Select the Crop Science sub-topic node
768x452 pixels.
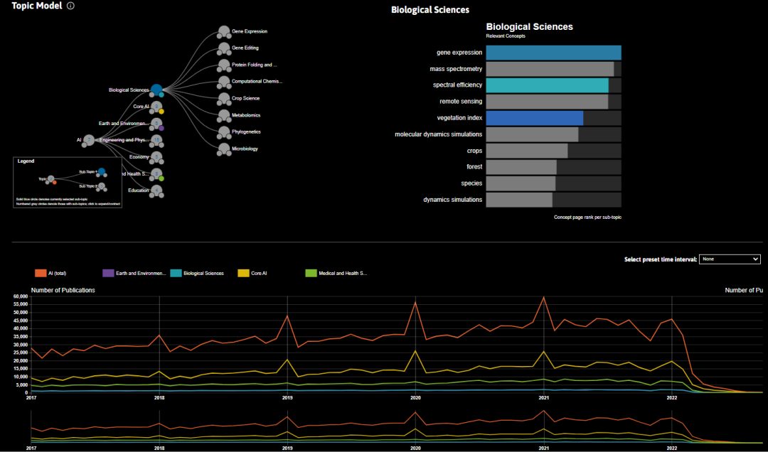coord(224,99)
